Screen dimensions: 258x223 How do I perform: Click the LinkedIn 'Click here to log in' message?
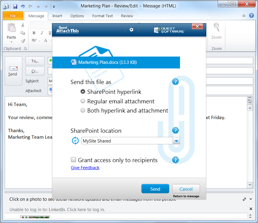[57, 210]
